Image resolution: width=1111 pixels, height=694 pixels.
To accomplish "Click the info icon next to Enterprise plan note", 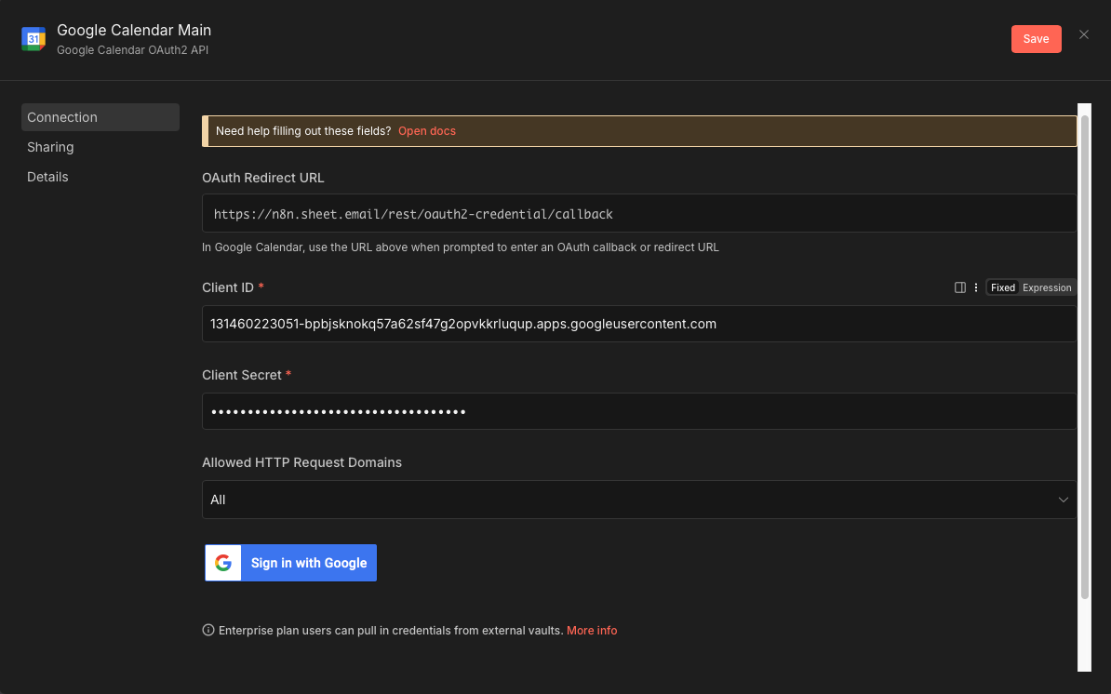I will click(207, 630).
